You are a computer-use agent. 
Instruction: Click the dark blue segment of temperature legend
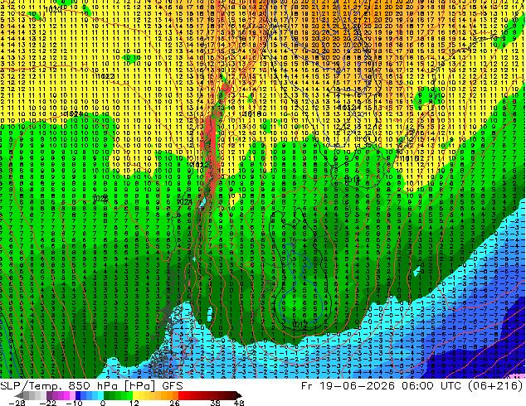78,395
